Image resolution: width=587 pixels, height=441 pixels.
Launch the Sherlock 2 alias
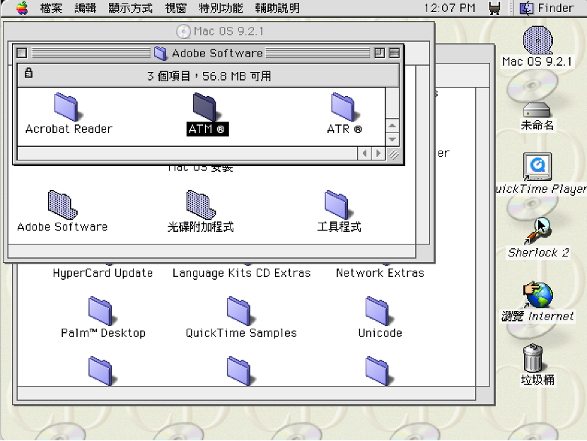pos(537,231)
